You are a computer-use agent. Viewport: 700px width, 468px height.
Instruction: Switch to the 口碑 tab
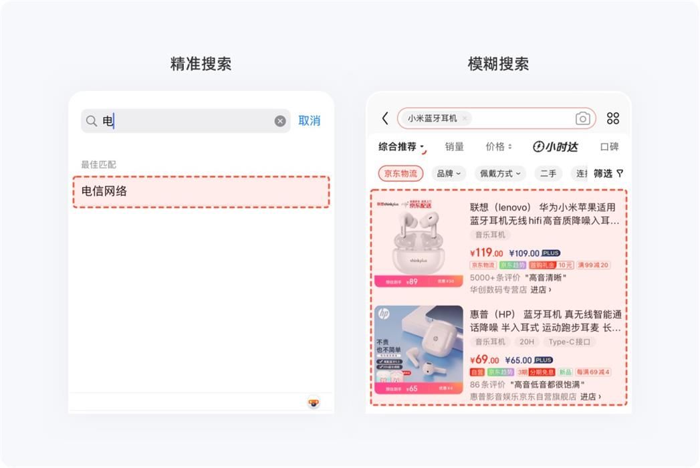tap(609, 147)
